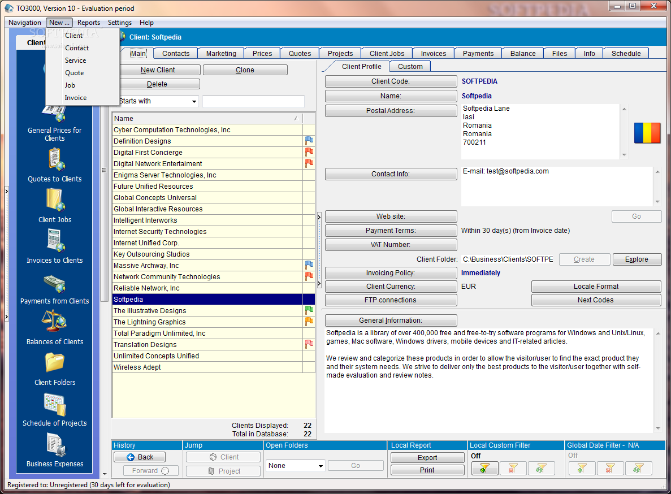This screenshot has height=494, width=671.
Task: Click blue flag for Definition Designs
Action: click(309, 141)
